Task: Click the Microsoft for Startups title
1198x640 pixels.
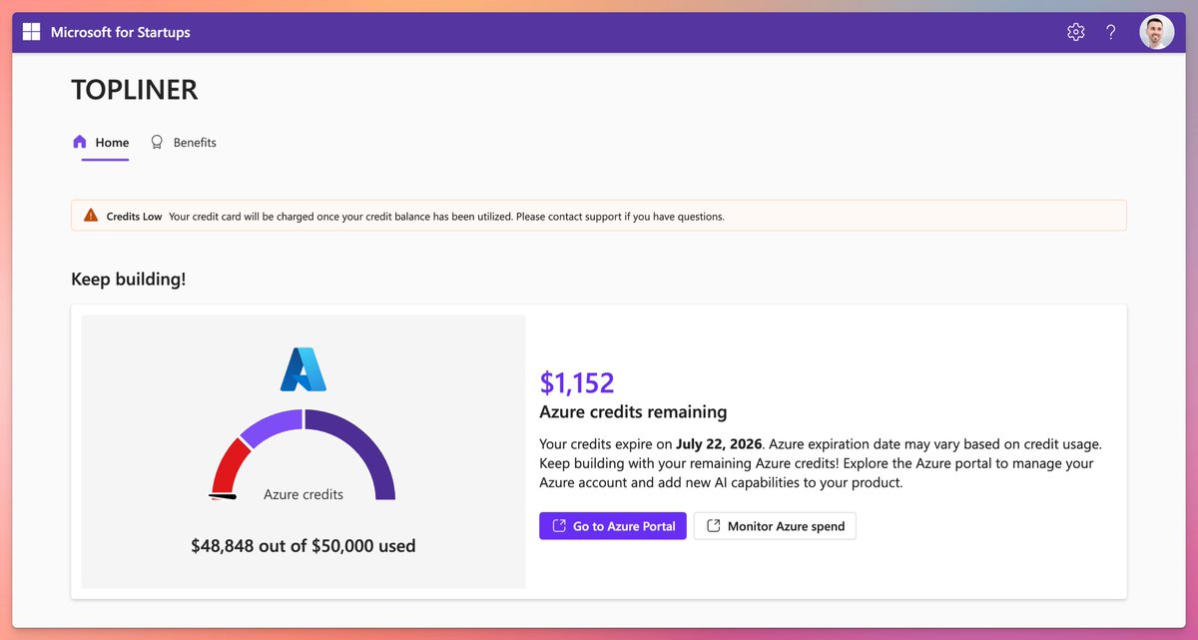Action: click(x=121, y=32)
